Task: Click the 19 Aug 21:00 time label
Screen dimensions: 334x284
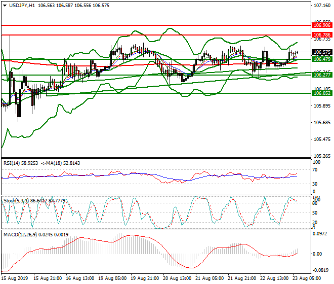Action: pyautogui.click(x=145, y=278)
